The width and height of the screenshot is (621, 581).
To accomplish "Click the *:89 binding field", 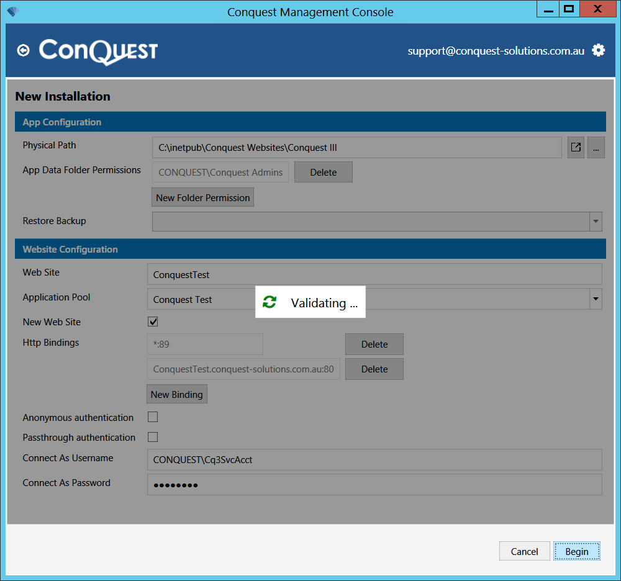I will pyautogui.click(x=205, y=345).
